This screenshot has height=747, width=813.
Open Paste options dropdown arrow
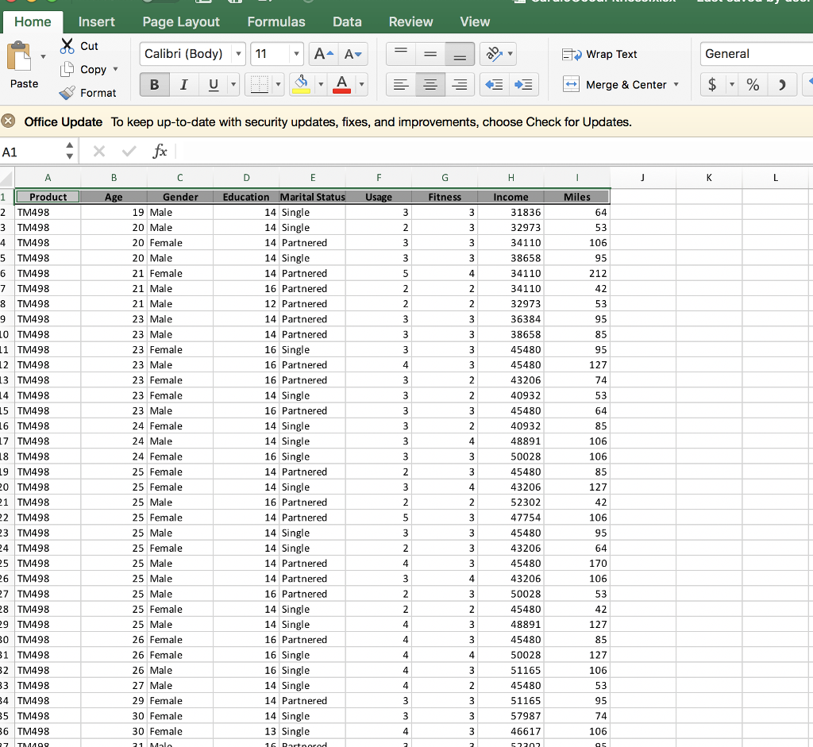click(43, 56)
